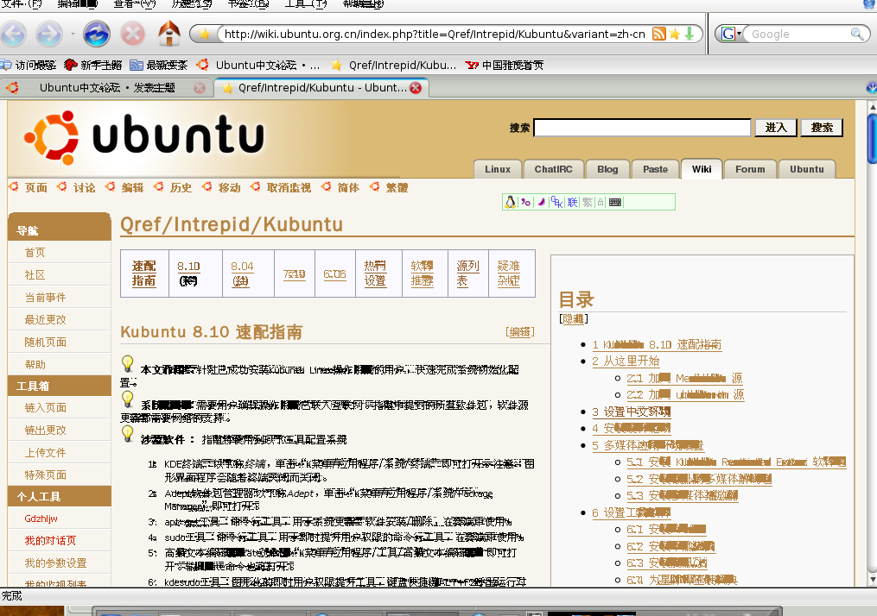The image size is (877, 616).
Task: Click the 搜索 button beside the wiki search box
Action: tap(822, 128)
